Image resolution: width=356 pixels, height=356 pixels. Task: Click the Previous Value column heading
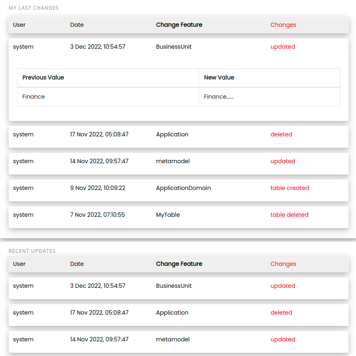108,78
